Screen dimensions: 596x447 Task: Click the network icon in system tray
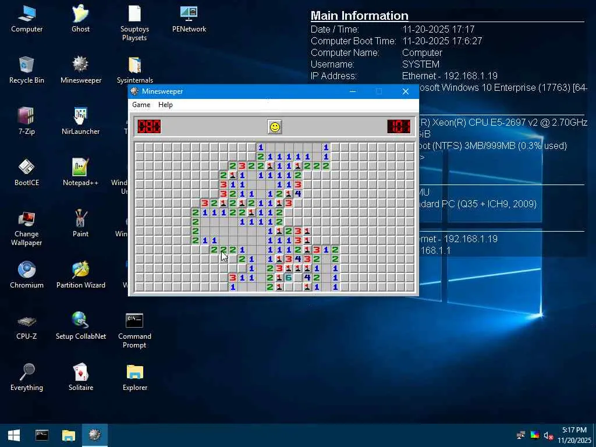click(521, 435)
